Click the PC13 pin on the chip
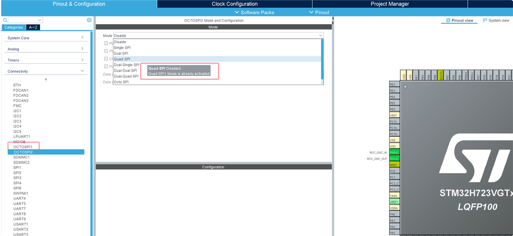Viewport: 513px width, 236px height. click(394, 121)
